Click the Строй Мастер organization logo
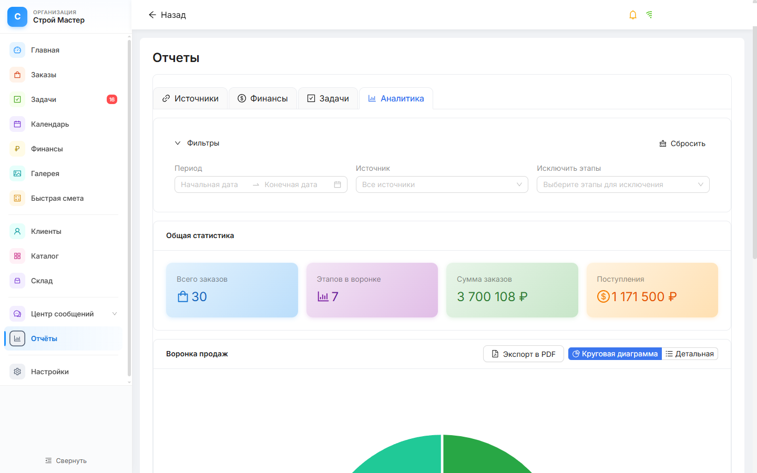Screen dimensions: 757x473 click(17, 17)
